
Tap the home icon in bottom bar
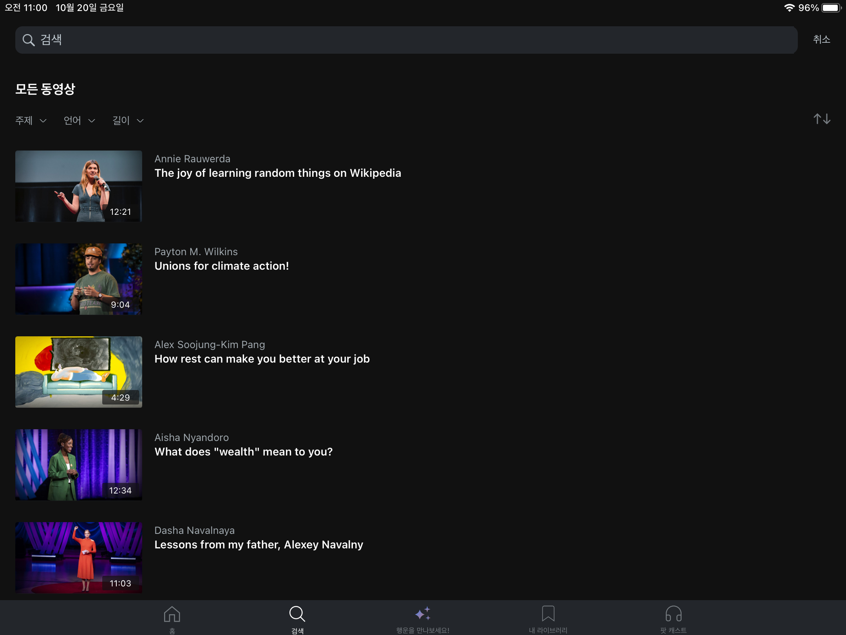[x=172, y=614]
